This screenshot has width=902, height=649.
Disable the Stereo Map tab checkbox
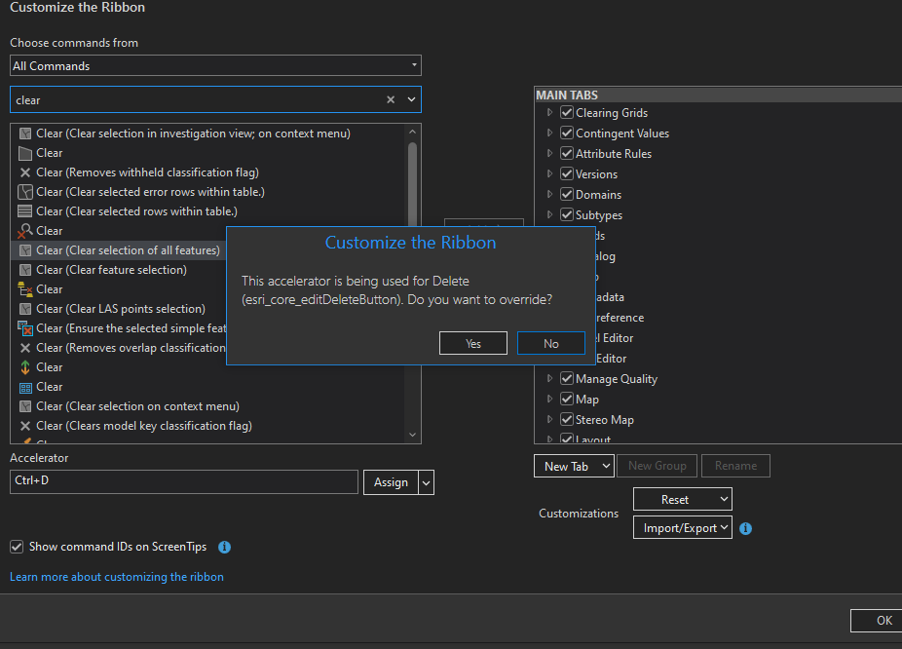pyautogui.click(x=566, y=419)
